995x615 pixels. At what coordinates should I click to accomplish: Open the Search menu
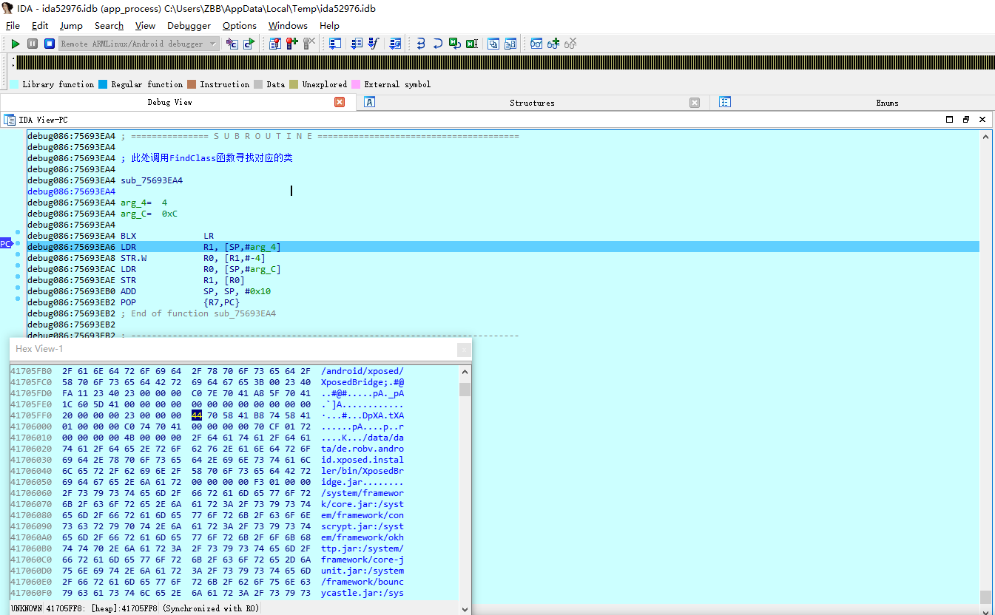[x=109, y=26]
